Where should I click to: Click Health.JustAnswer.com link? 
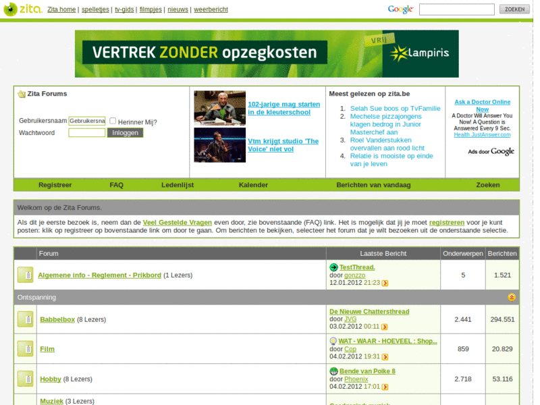pos(482,134)
